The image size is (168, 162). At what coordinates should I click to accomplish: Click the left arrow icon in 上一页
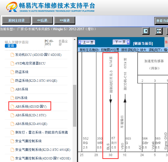[80, 42]
